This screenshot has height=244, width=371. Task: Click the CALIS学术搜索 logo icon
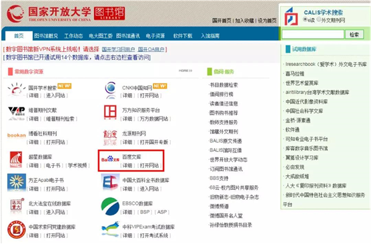(291, 16)
